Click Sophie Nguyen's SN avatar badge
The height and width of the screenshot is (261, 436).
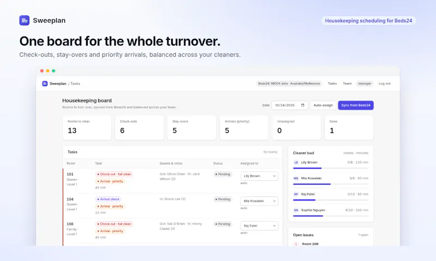pyautogui.click(x=296, y=210)
